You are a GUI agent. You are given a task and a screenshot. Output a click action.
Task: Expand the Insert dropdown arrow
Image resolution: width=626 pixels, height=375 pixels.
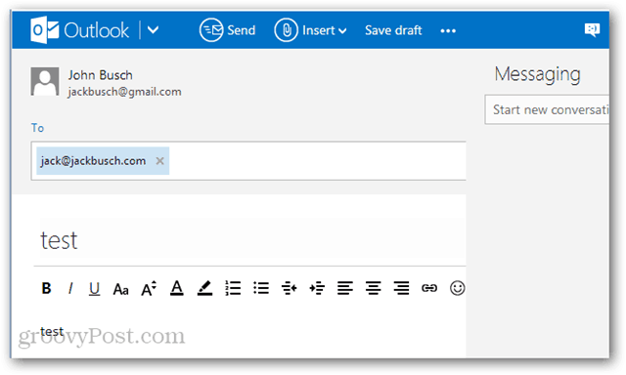(342, 30)
